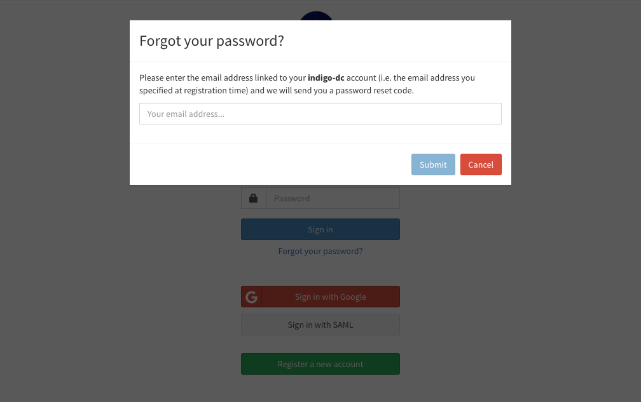Click the dark overlay right of the dialog
Viewport: 641px width, 402px height.
tap(572, 95)
